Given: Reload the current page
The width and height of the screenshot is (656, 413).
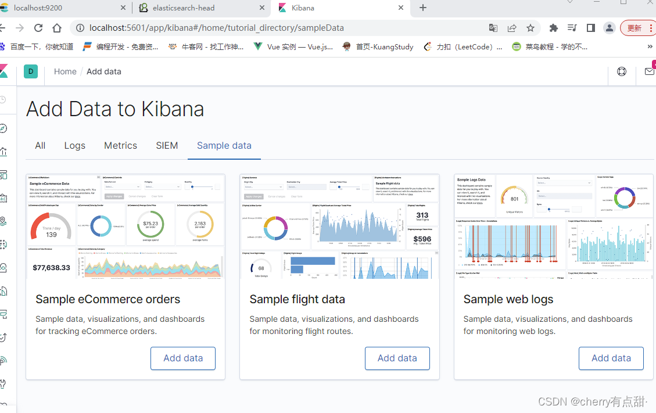Looking at the screenshot, I should tap(38, 28).
